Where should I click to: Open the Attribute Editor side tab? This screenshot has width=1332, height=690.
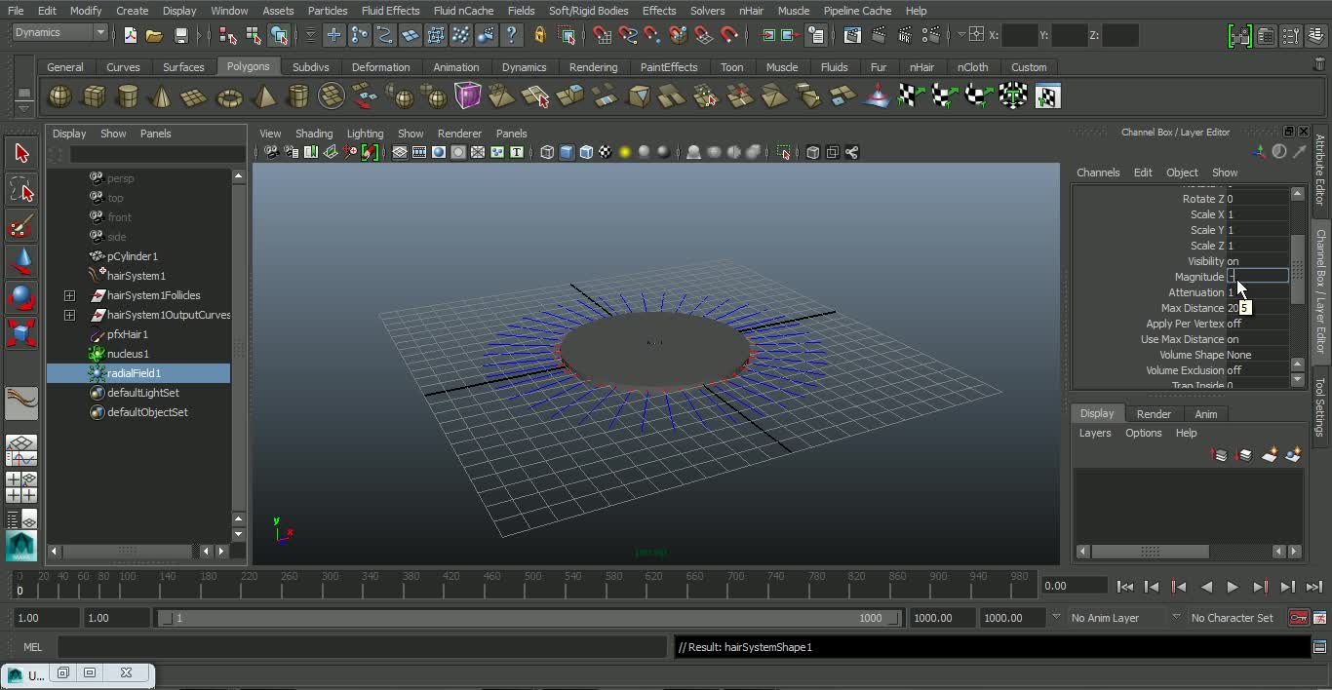coord(1321,170)
